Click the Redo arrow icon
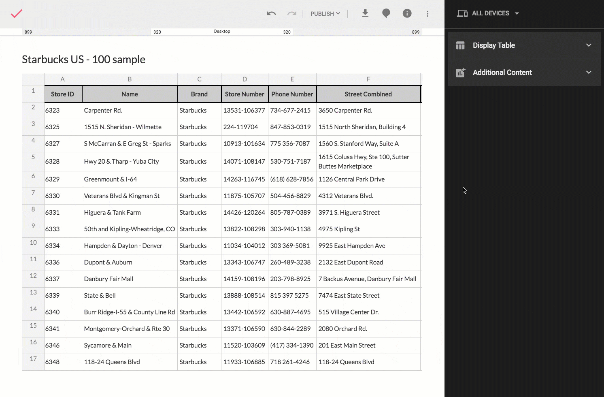This screenshot has width=604, height=397. point(291,13)
